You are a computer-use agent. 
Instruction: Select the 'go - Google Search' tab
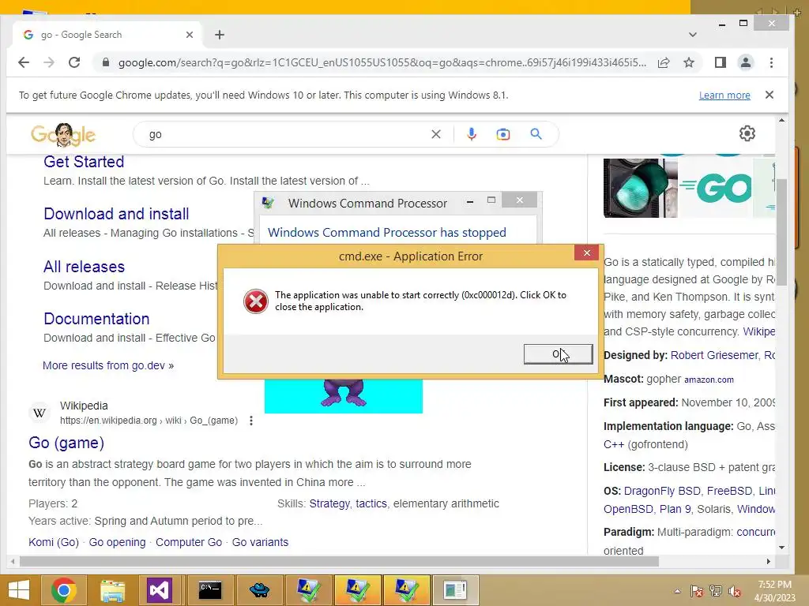tap(106, 35)
